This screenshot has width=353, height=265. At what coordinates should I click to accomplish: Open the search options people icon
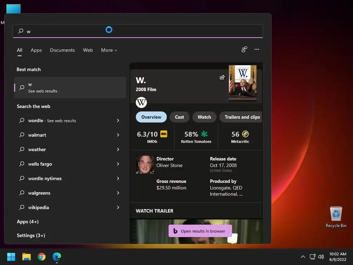tap(244, 49)
